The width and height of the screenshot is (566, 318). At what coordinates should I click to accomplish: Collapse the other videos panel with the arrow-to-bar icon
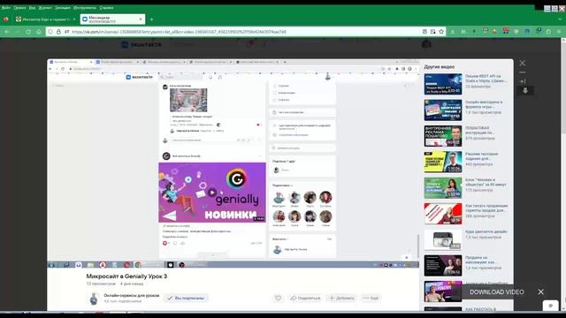tap(523, 81)
